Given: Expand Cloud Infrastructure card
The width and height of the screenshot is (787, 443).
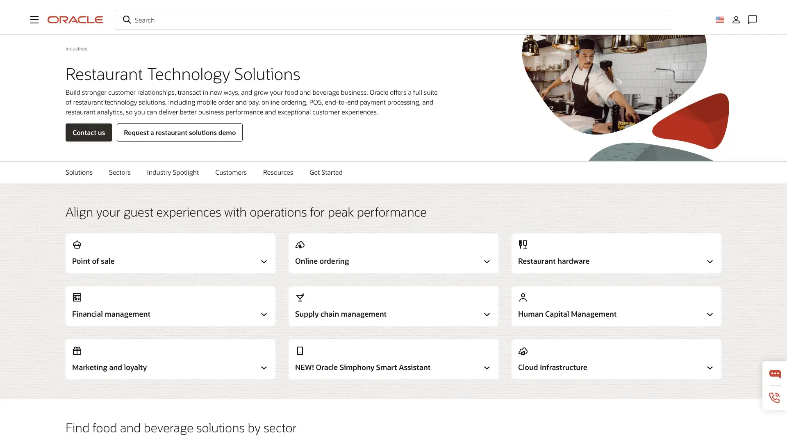Looking at the screenshot, I should tap(616, 359).
